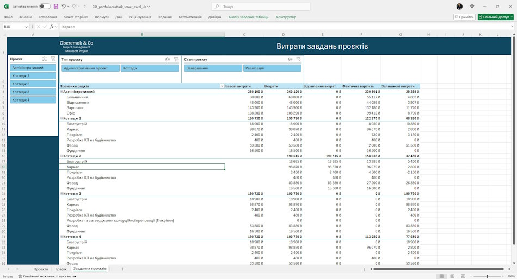Click the zoom slider handle
Image resolution: width=517 pixels, height=279 pixels.
point(487,276)
